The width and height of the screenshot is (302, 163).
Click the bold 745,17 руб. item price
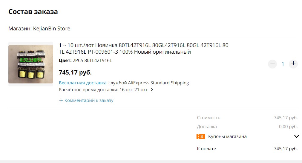tap(75, 72)
